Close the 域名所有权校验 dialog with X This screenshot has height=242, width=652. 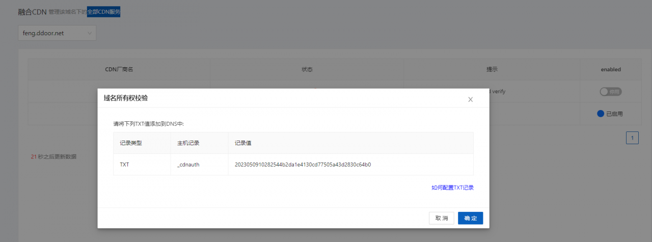pos(470,99)
